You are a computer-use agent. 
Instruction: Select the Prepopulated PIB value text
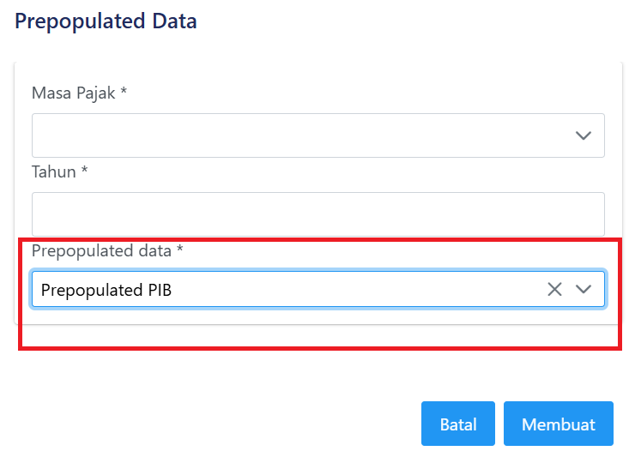click(x=106, y=291)
